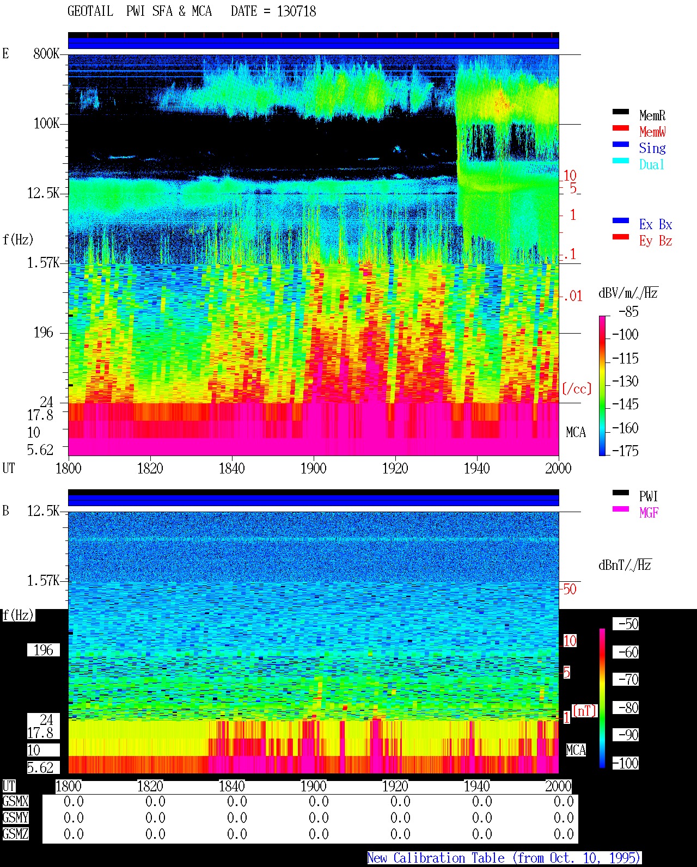
Task: Click the 'MemR' legend label
Action: pos(652,115)
